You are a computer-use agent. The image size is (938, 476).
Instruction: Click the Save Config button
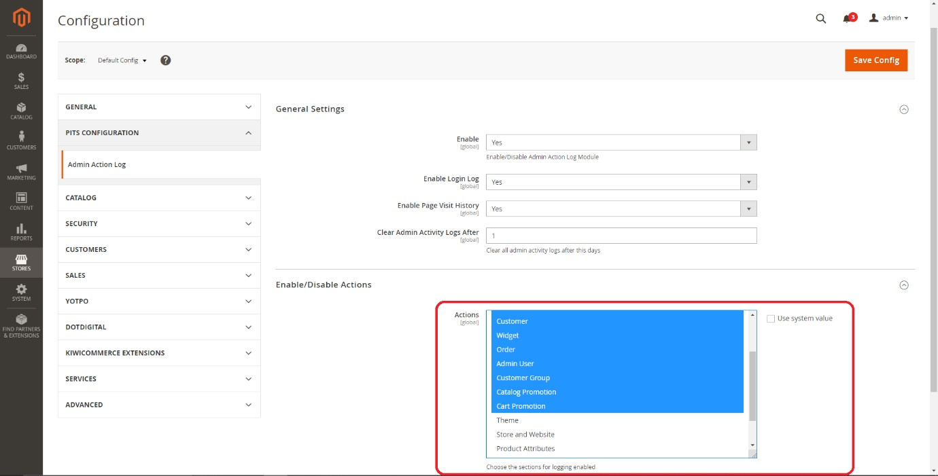point(875,60)
